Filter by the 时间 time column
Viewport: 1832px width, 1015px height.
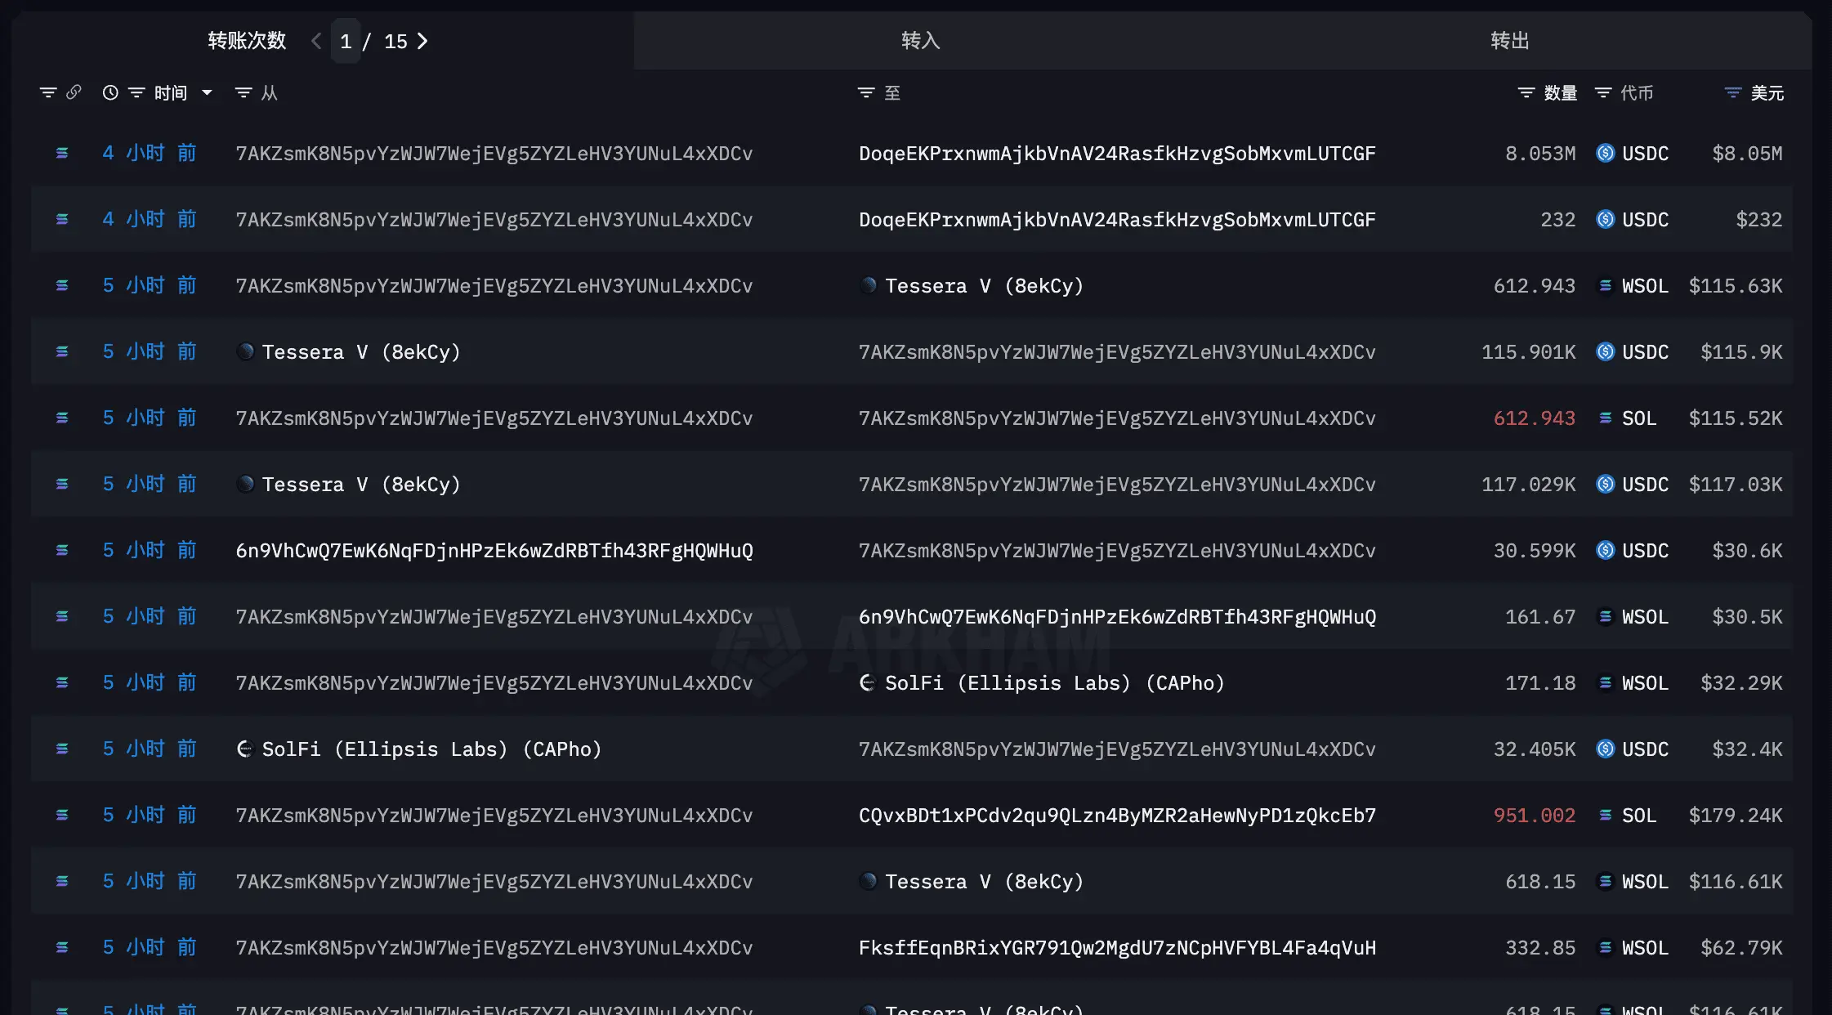(136, 93)
